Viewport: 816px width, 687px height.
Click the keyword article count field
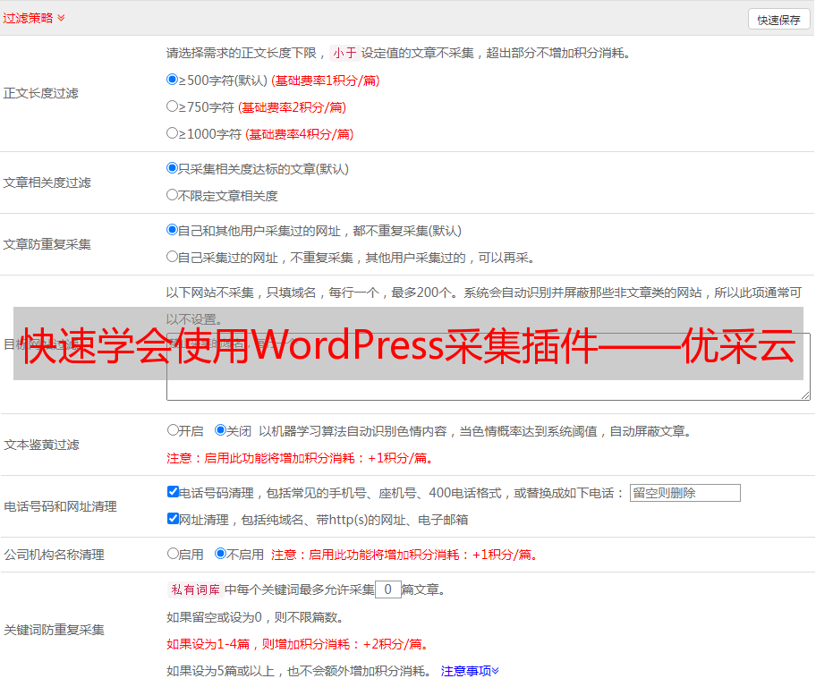tap(387, 589)
